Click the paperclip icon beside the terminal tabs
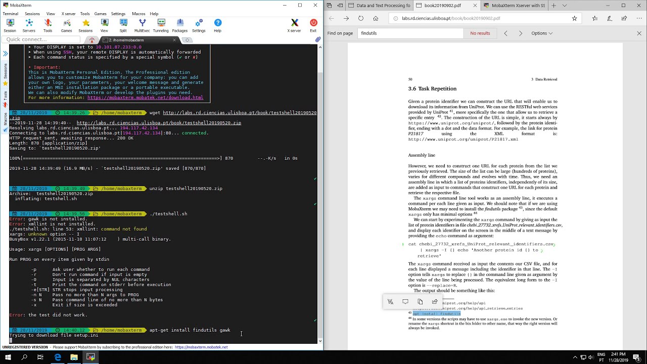This screenshot has height=364, width=647. click(317, 39)
